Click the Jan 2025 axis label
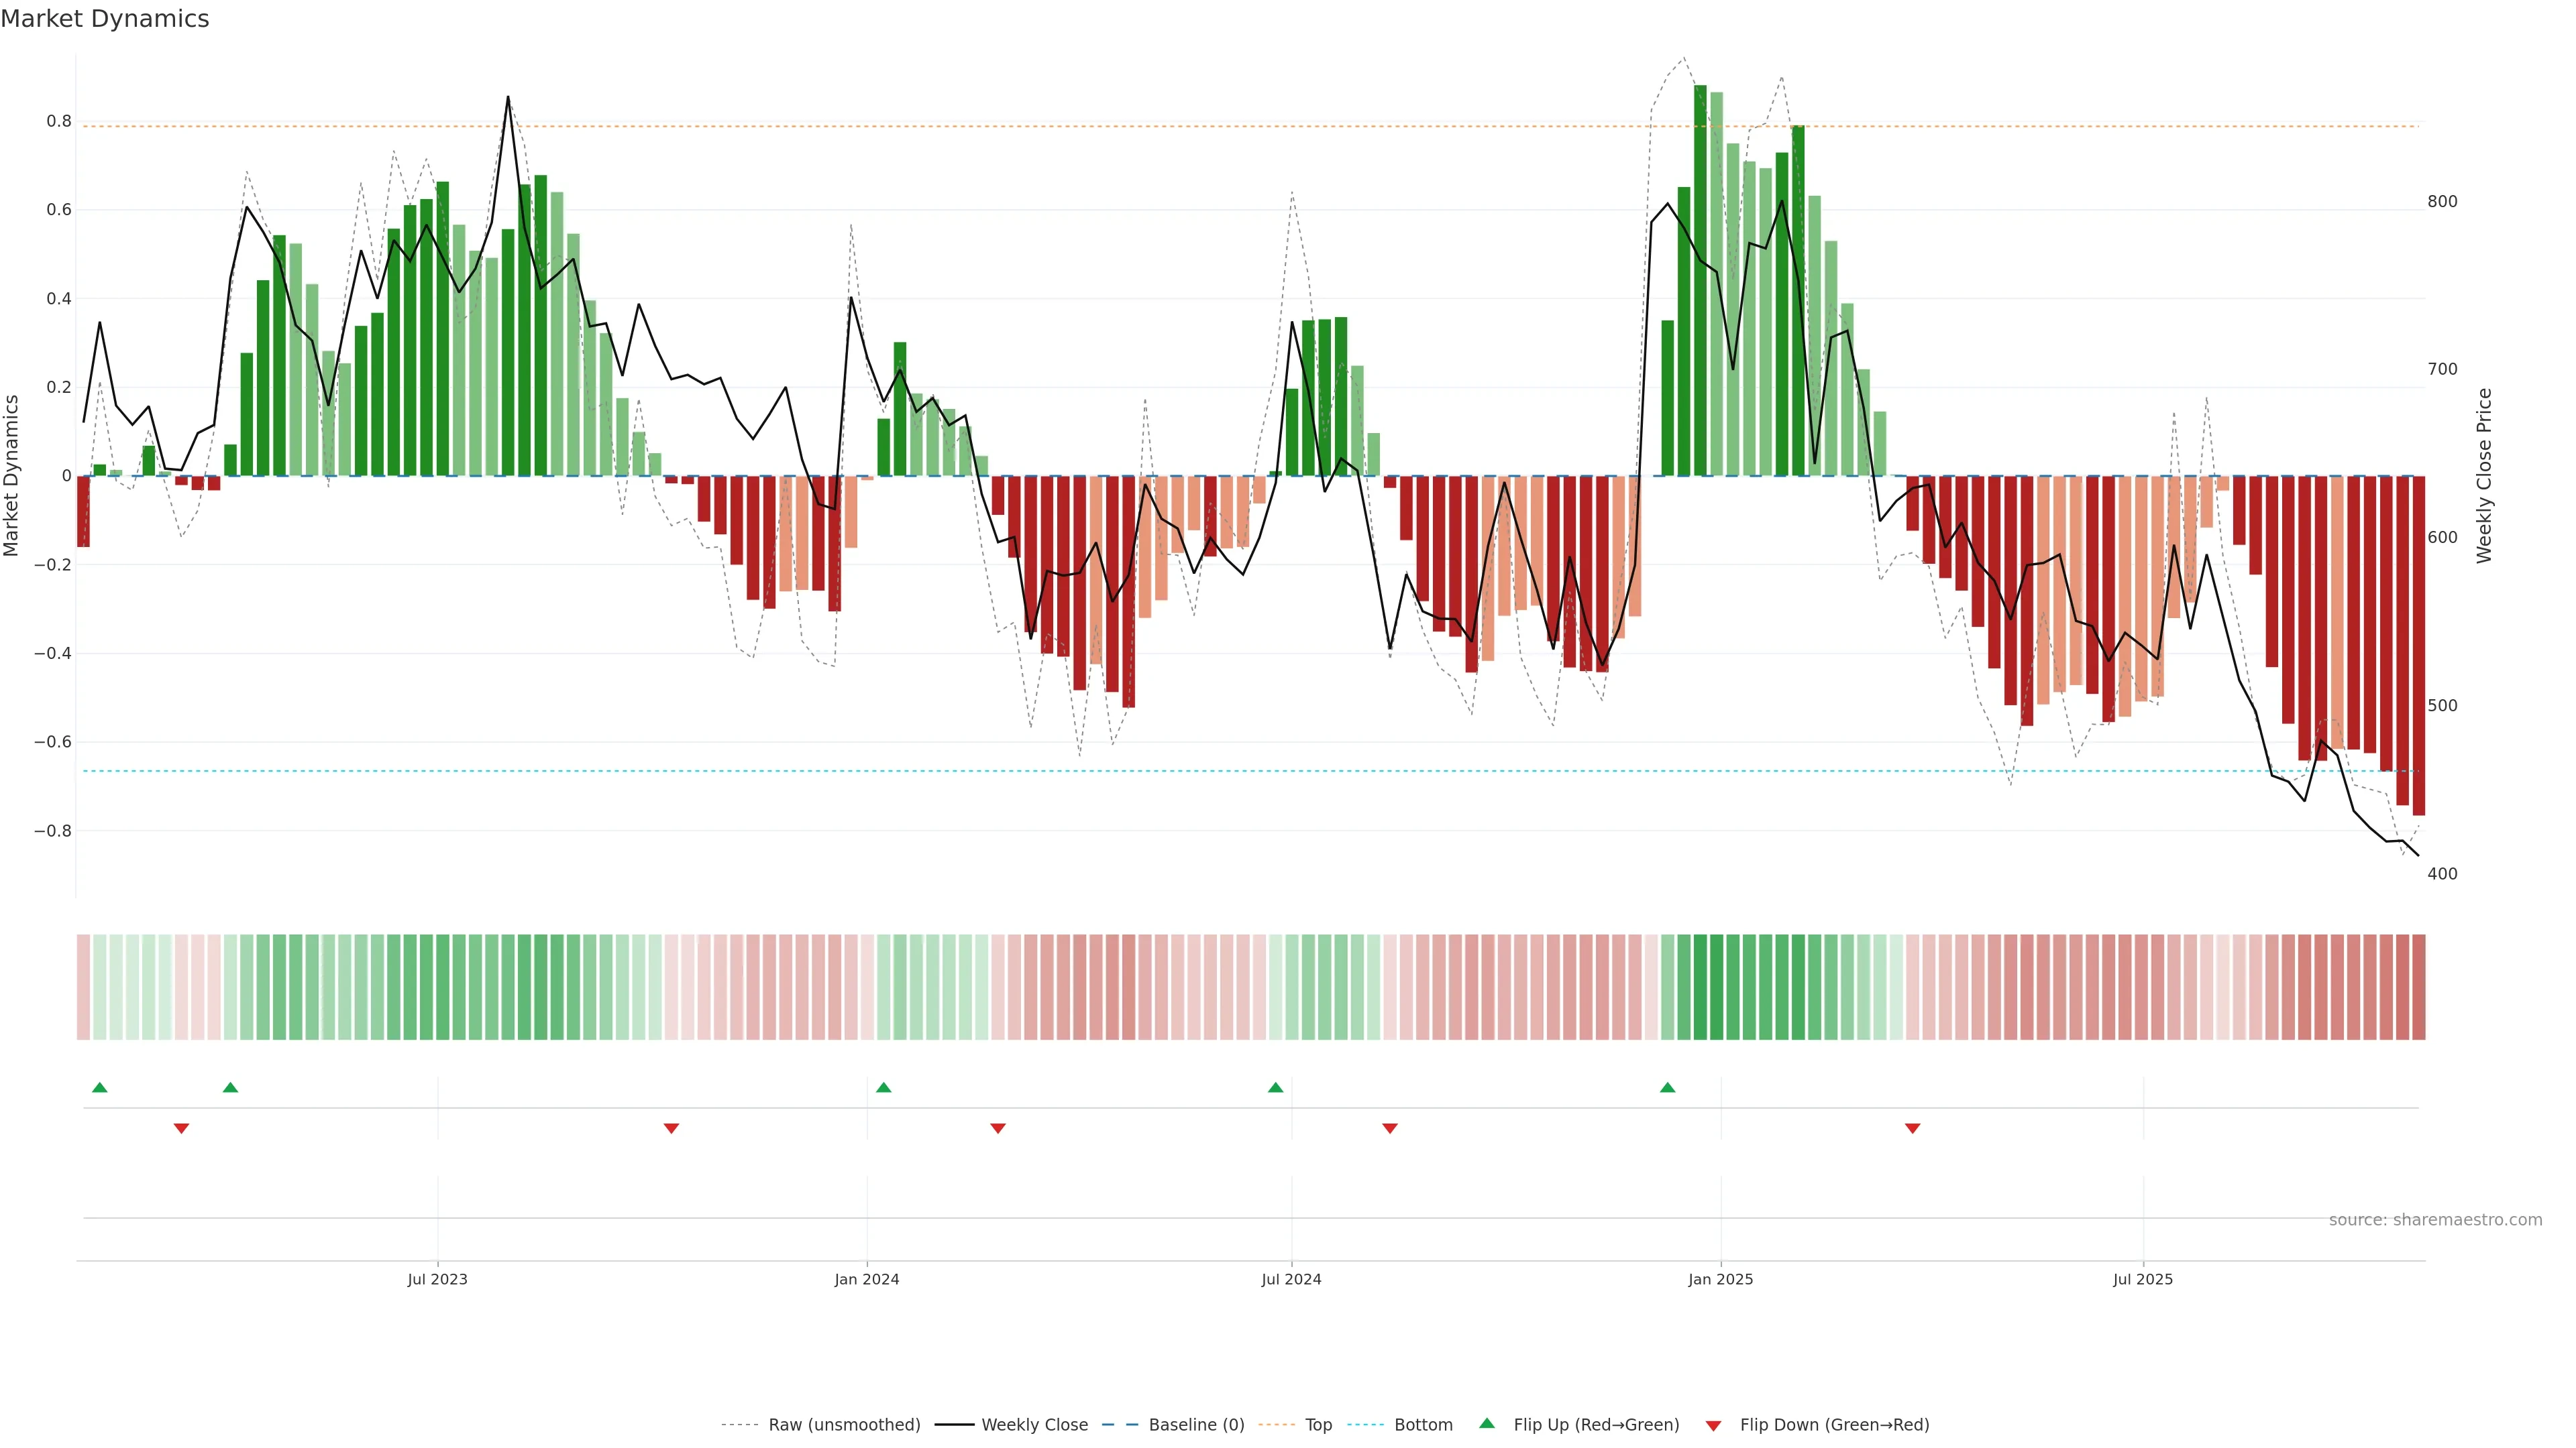This screenshot has width=2576, height=1448. click(x=1720, y=1279)
